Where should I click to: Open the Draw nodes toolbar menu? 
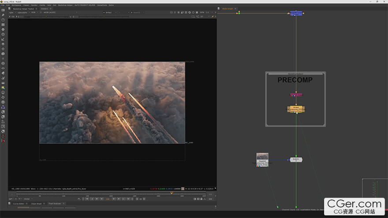pyautogui.click(x=3, y=15)
